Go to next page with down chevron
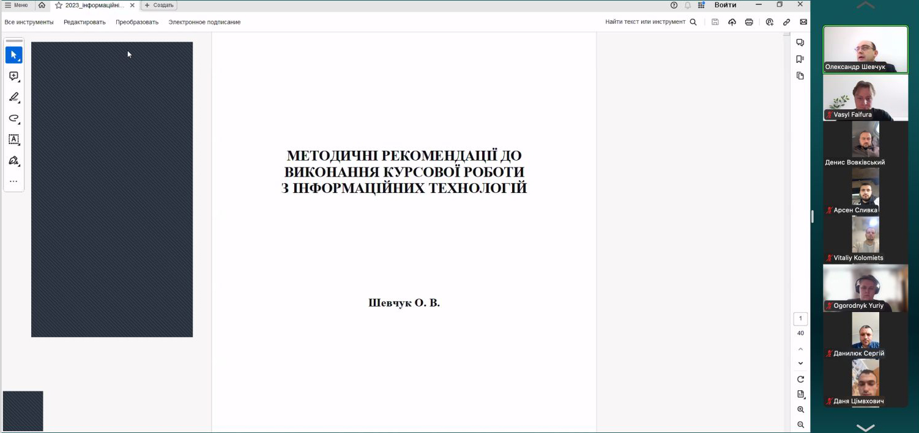Screen dimensions: 919x433 click(x=800, y=363)
